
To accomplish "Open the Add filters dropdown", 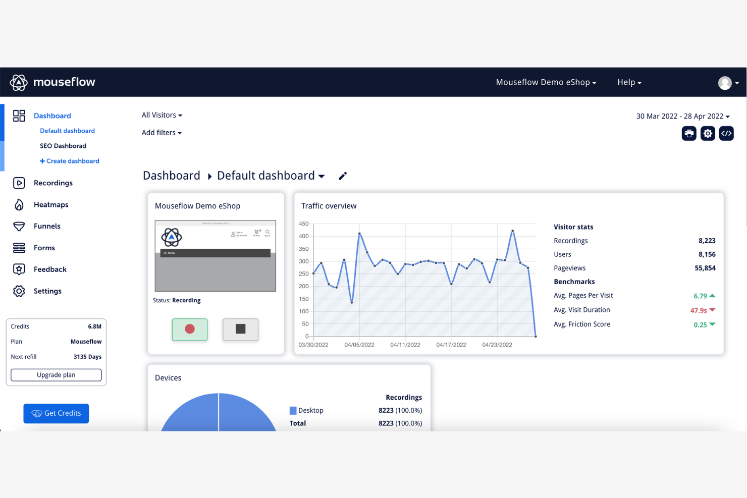I will (162, 133).
